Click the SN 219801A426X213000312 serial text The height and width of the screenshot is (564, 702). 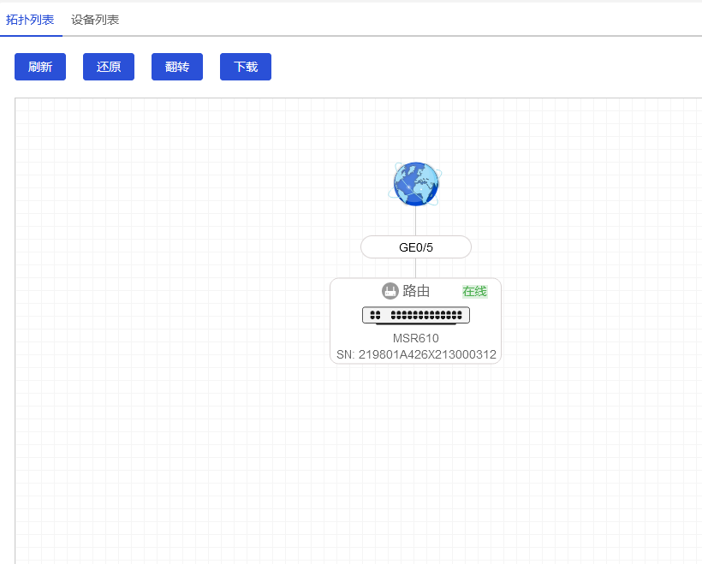416,354
